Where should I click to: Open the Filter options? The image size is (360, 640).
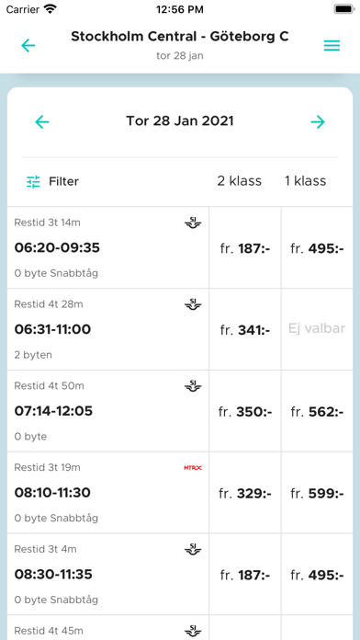(52, 181)
